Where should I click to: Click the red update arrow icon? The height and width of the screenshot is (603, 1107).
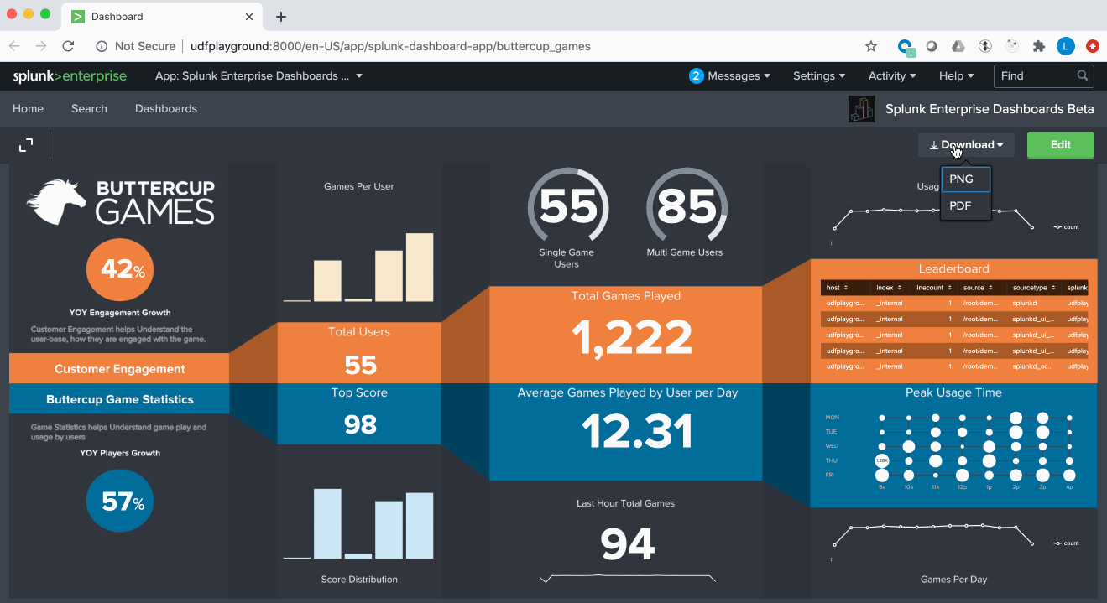(x=1093, y=46)
